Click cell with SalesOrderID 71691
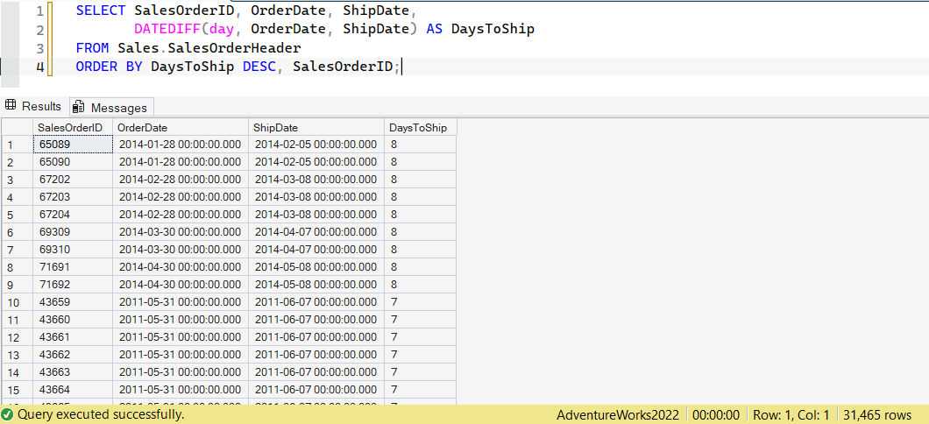 pyautogui.click(x=72, y=267)
